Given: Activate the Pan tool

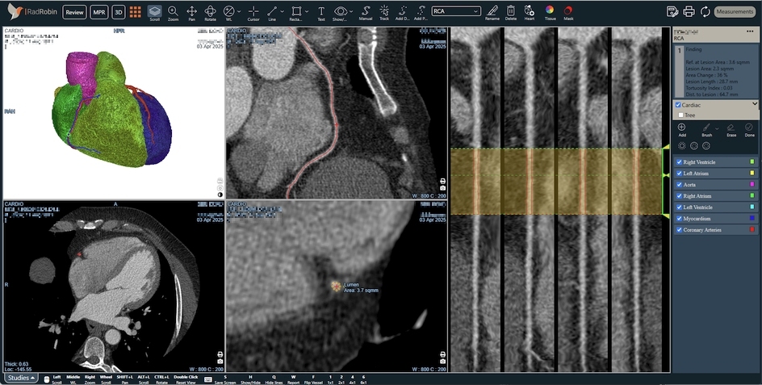Looking at the screenshot, I should click(191, 13).
